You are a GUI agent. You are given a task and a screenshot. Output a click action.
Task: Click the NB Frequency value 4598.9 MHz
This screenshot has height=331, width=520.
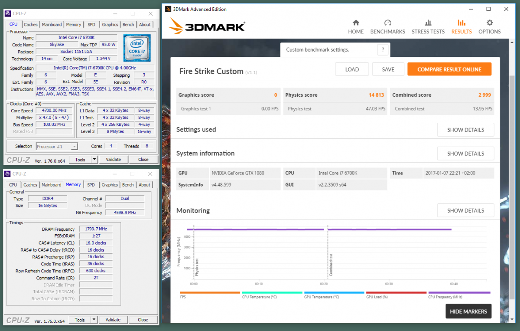pos(125,213)
